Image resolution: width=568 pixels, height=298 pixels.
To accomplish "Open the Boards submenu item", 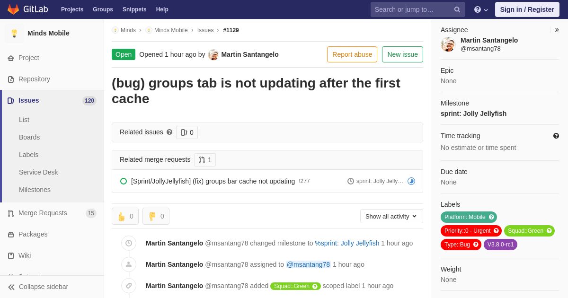I will click(29, 137).
